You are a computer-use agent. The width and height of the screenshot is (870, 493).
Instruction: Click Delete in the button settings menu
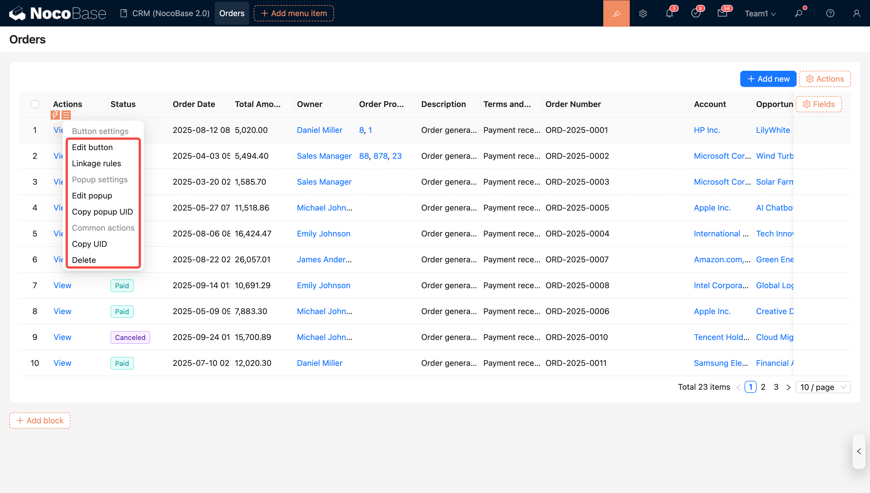(x=84, y=260)
